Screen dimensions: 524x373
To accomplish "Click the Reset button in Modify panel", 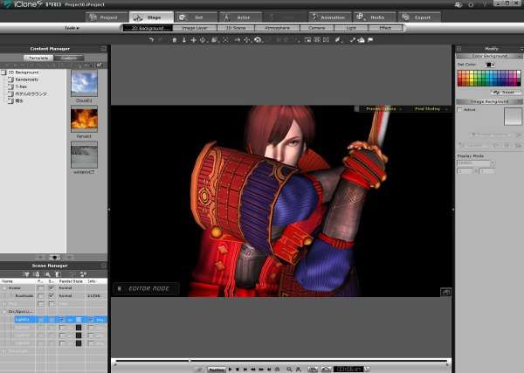I will click(506, 92).
